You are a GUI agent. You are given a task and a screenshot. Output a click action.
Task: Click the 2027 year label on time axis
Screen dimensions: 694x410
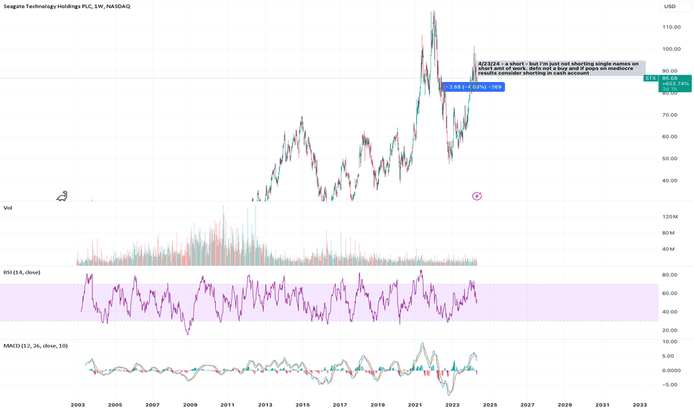pyautogui.click(x=527, y=405)
